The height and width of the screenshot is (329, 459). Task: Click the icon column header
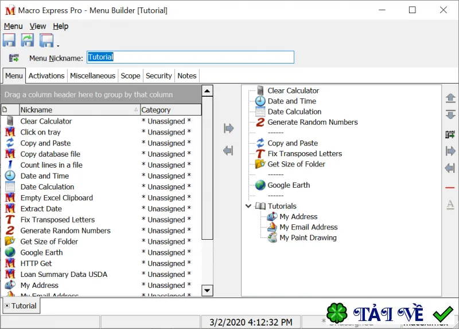10,110
